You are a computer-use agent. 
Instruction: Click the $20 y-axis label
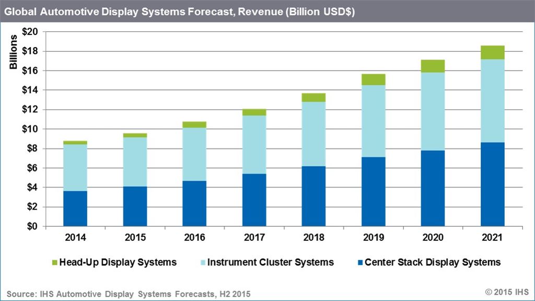pos(29,32)
